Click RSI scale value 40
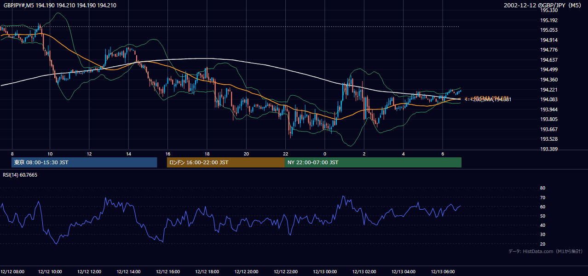The width and height of the screenshot is (588, 276). tap(542, 225)
